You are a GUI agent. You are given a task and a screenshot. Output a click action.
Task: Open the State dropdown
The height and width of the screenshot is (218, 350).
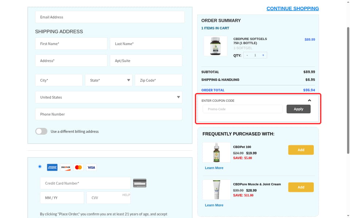[109, 80]
